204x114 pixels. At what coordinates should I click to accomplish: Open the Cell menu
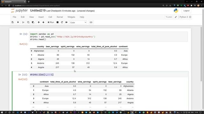(x=50, y=17)
